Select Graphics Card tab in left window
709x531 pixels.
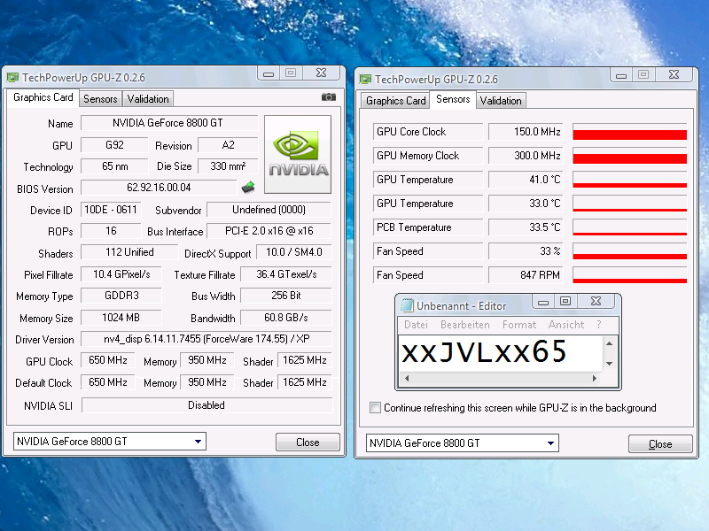pyautogui.click(x=43, y=97)
